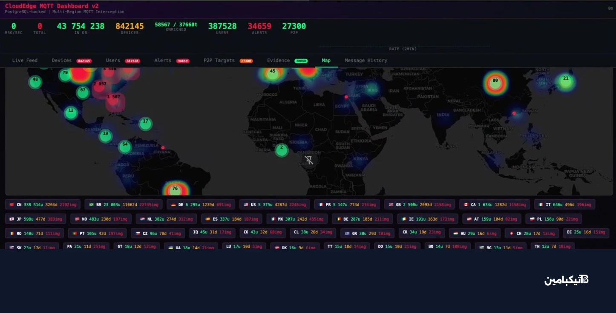
Task: Open the cluster marker labeled 45
Action: pos(273,73)
